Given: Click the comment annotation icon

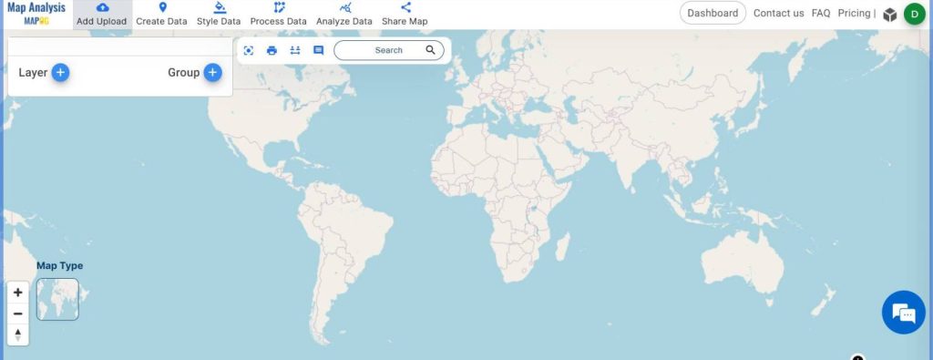Looking at the screenshot, I should (318, 50).
